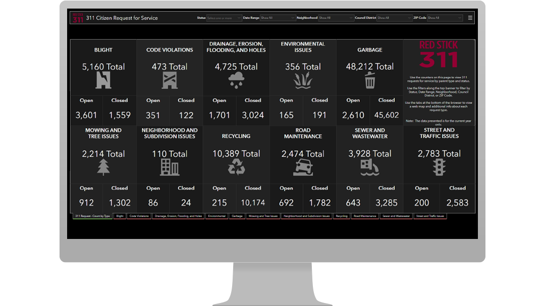This screenshot has height=306, width=545.
Task: Click the Sewer and Wastewater 3,928 Total counter
Action: coord(370,154)
